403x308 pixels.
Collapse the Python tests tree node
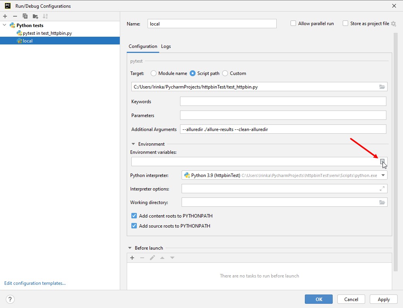coord(5,26)
